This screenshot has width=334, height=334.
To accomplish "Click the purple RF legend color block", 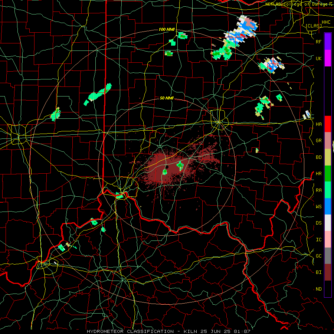I will [328, 42].
